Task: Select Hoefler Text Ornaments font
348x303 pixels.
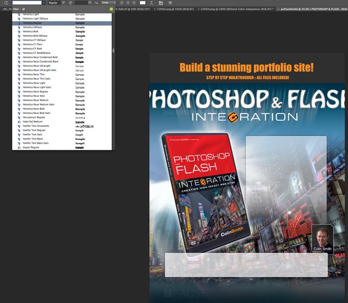Action: click(x=62, y=126)
